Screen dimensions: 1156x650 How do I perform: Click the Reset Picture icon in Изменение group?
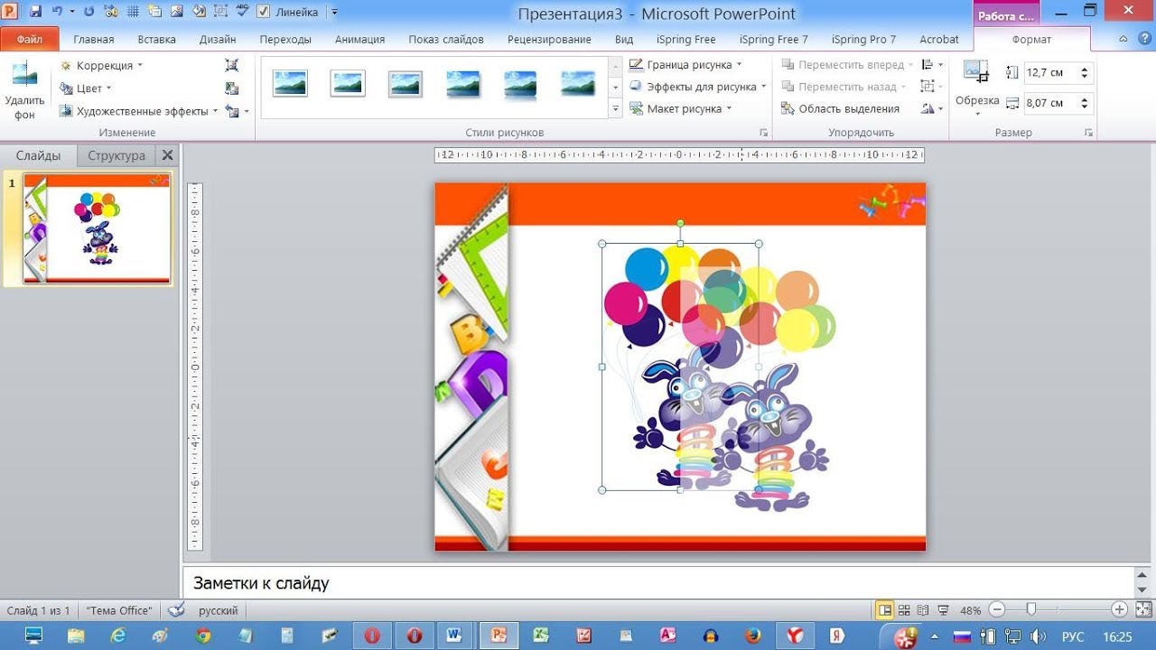tap(233, 111)
